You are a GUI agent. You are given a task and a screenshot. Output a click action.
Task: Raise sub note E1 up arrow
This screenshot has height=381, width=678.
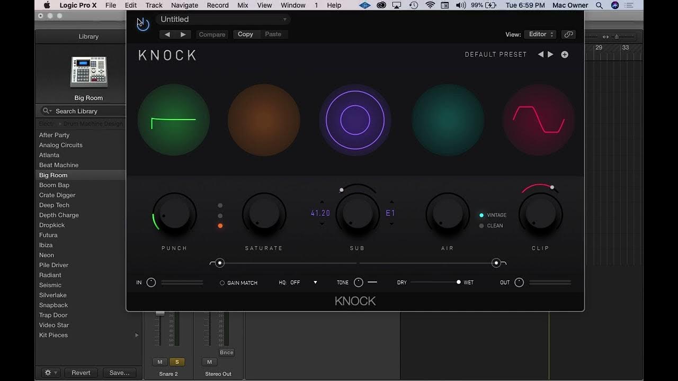(x=391, y=202)
